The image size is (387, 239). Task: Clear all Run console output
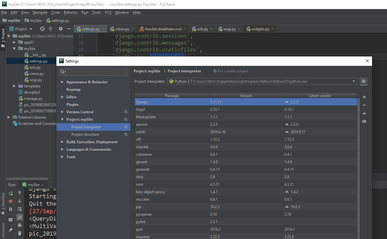[20, 233]
